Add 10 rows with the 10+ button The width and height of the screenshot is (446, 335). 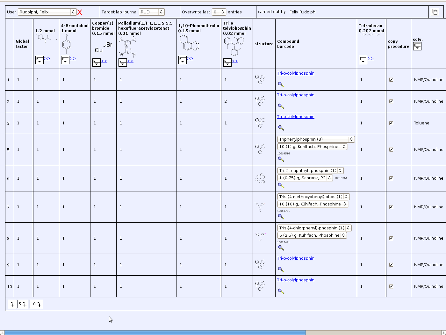pos(36,304)
